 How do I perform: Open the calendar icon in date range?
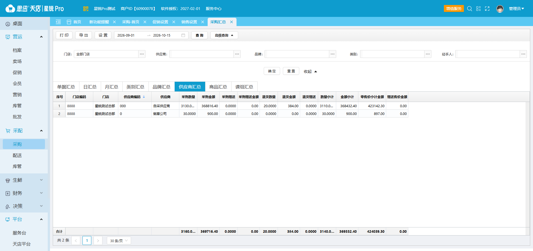183,35
